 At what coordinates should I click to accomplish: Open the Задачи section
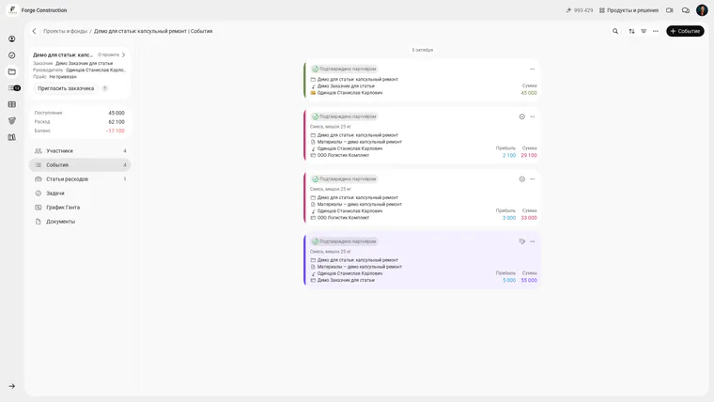[x=80, y=193]
